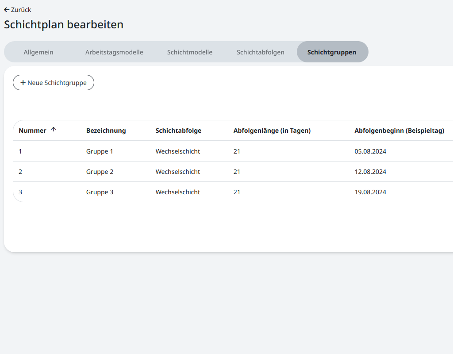Open the Schichtmodelle tab
The image size is (453, 354).
click(190, 52)
